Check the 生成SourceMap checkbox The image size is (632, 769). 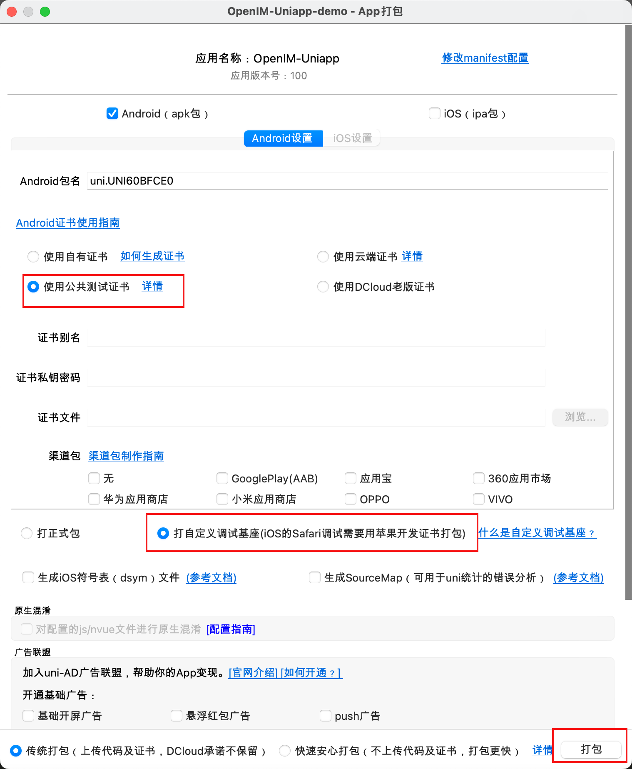point(315,577)
